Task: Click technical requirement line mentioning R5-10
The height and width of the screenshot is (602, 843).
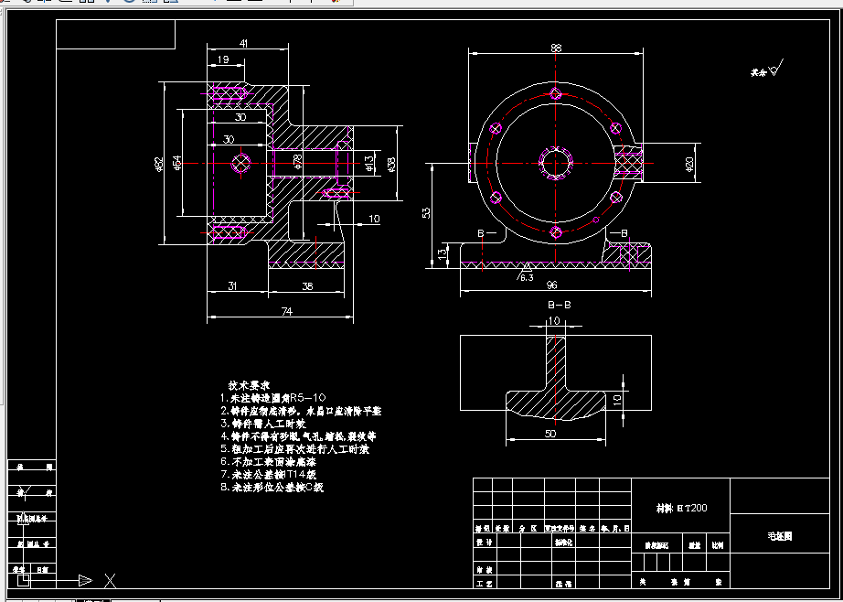Action: coord(273,399)
